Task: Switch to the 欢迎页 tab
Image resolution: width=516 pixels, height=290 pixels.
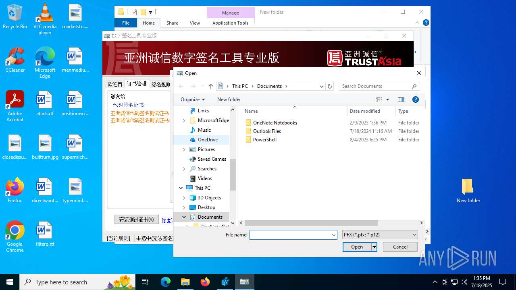Action: pyautogui.click(x=115, y=84)
